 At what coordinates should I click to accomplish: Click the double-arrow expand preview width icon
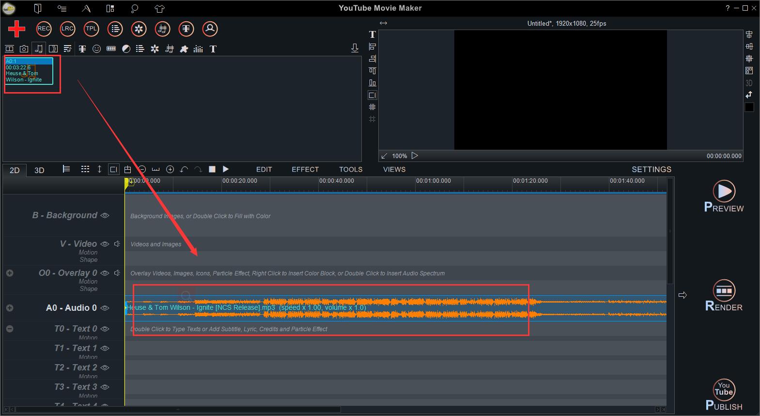tap(384, 23)
